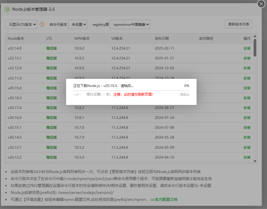Install Node v22.14.0

(x=247, y=48)
